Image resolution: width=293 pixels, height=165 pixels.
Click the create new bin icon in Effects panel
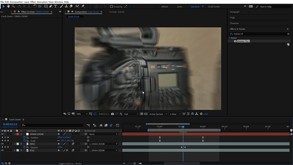[288, 45]
